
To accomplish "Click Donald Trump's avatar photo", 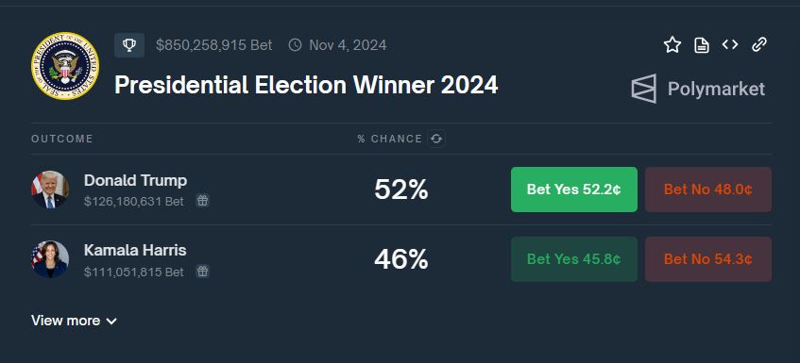I will [x=49, y=190].
